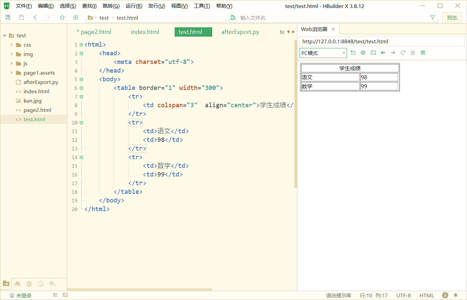Refresh the built-in browser page
This screenshot has height=300, width=467.
coord(403,53)
